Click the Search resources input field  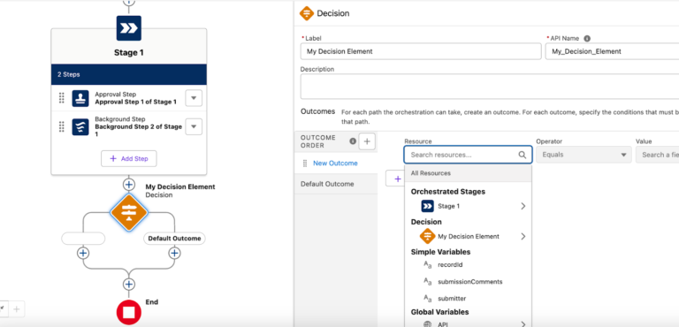tap(468, 155)
